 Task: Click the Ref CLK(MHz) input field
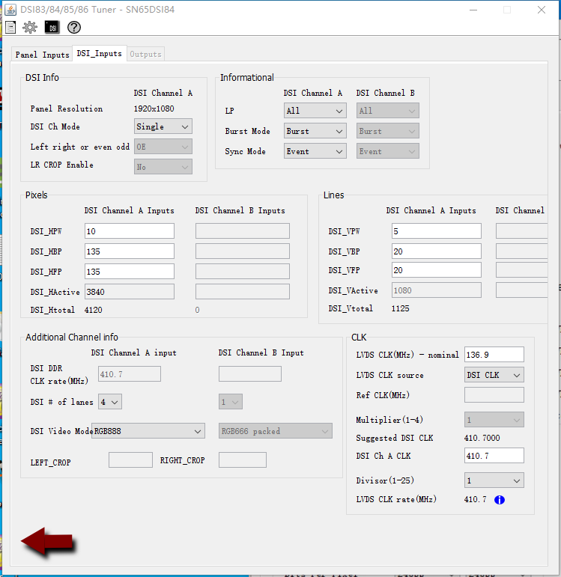(x=494, y=395)
